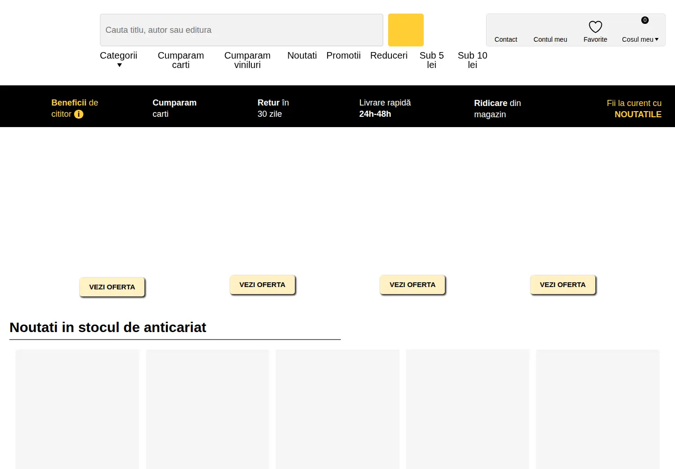The image size is (675, 469).
Task: Open the Reduceri menu item
Action: 389,55
